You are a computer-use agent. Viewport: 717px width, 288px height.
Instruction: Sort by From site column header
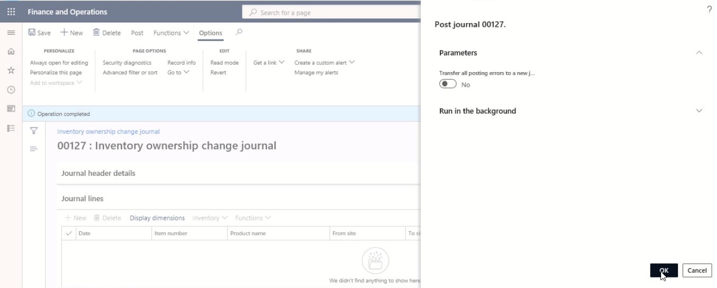click(367, 233)
